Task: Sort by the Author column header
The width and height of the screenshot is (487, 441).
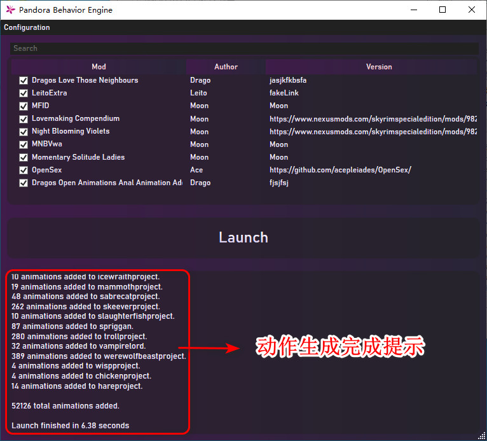Action: [x=226, y=67]
